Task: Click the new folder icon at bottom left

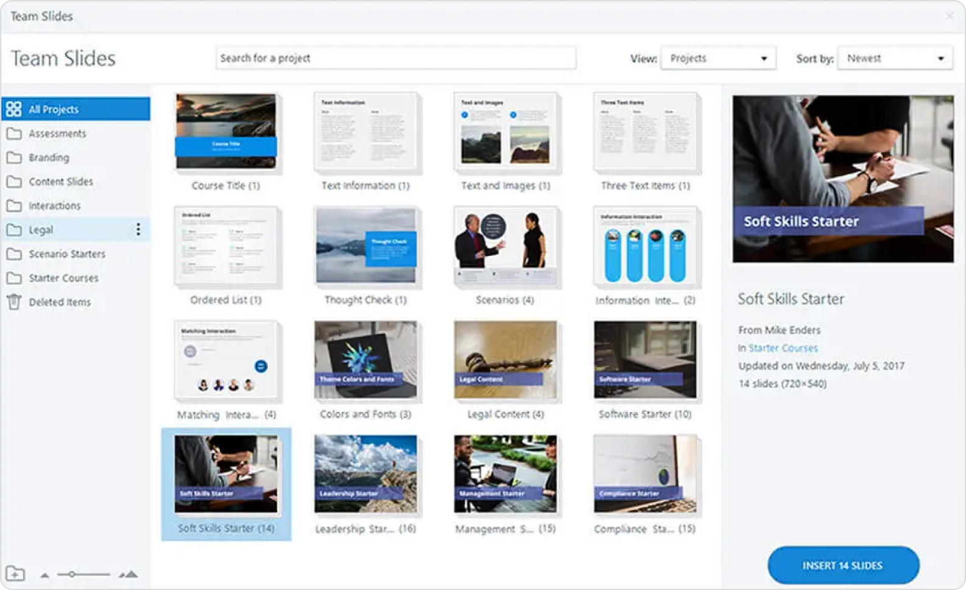Action: (15, 574)
